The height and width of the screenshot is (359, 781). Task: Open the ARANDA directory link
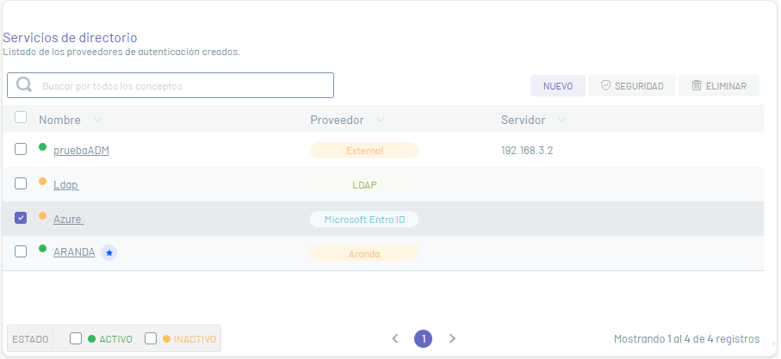pyautogui.click(x=74, y=252)
